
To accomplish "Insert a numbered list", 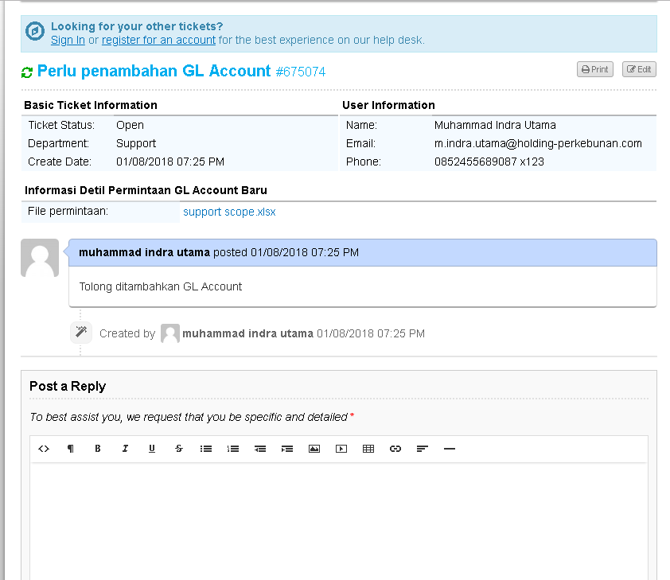I will 233,449.
